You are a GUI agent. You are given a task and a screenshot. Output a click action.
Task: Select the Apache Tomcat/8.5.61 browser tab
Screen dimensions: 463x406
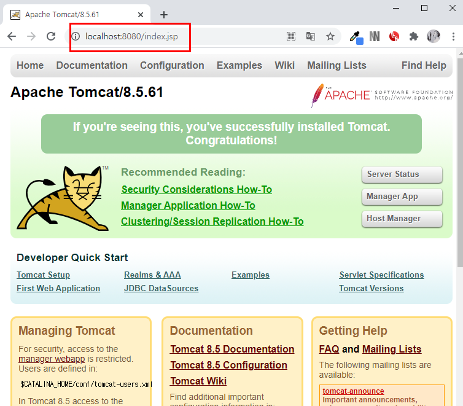click(x=77, y=15)
